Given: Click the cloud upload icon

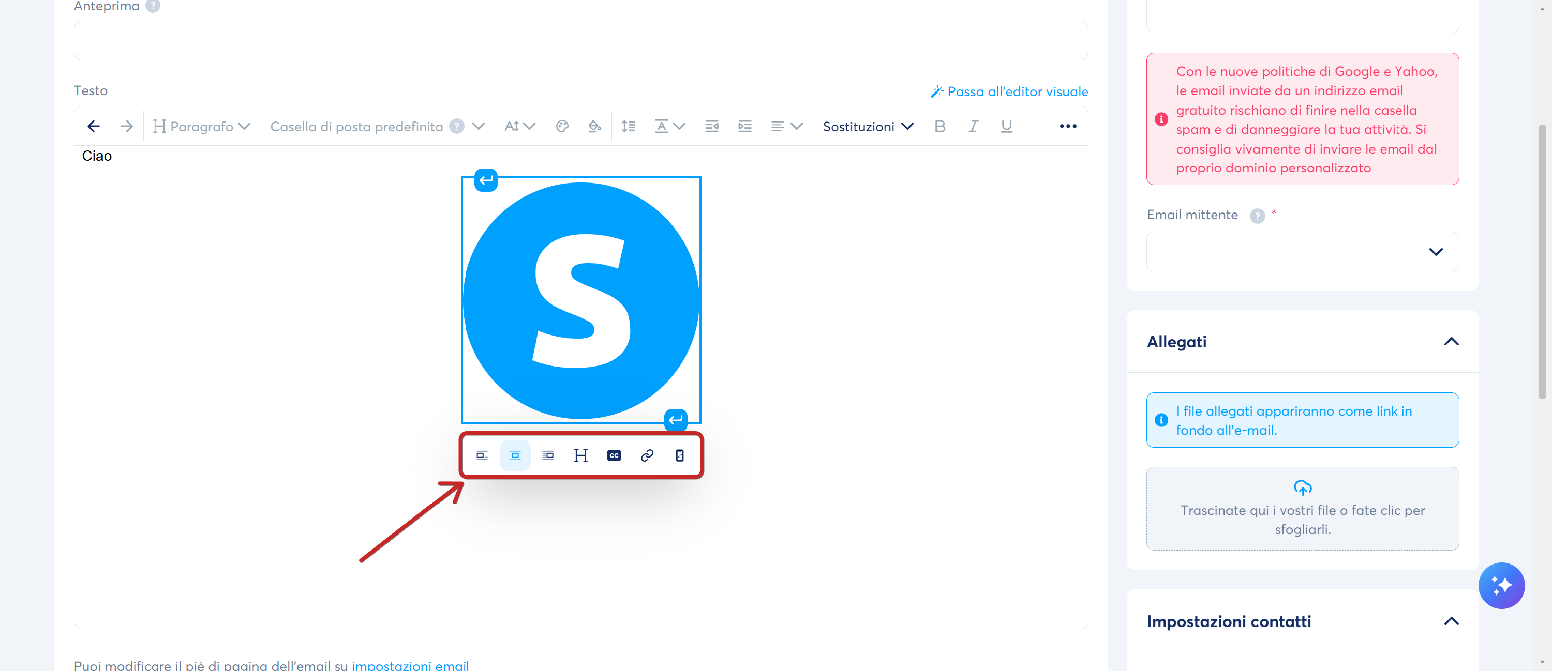Looking at the screenshot, I should click(x=1303, y=487).
